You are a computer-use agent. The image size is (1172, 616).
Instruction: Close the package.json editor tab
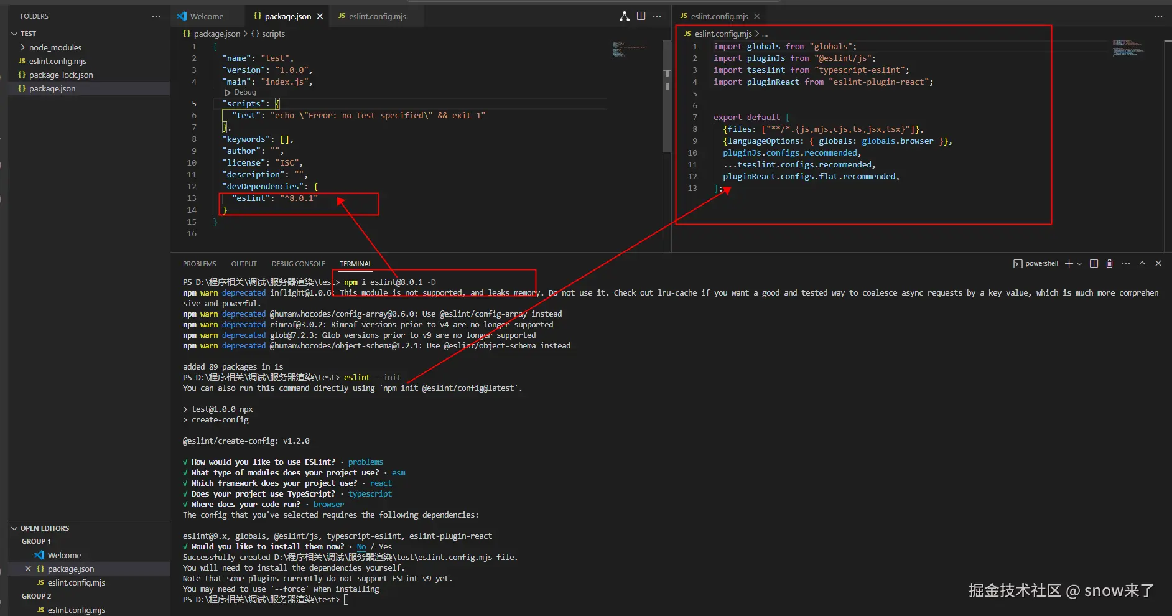320,16
